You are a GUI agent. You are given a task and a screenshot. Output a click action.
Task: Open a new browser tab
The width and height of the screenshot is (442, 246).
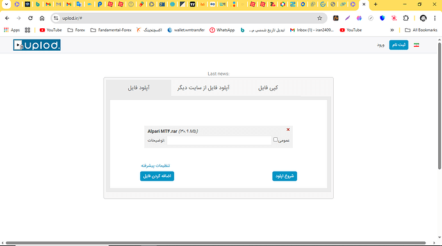[x=375, y=4]
